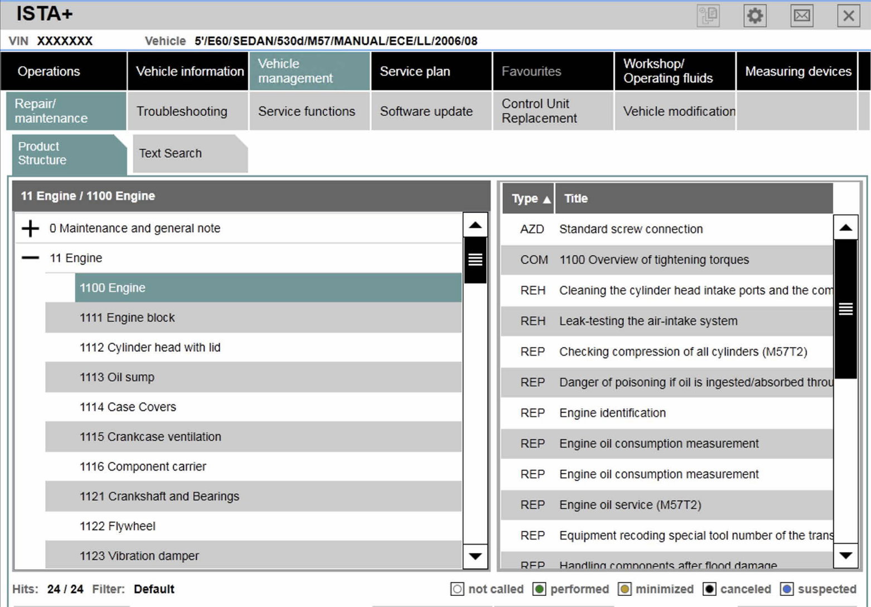
Task: Open Leak-testing the air-intake system entry
Action: point(667,321)
